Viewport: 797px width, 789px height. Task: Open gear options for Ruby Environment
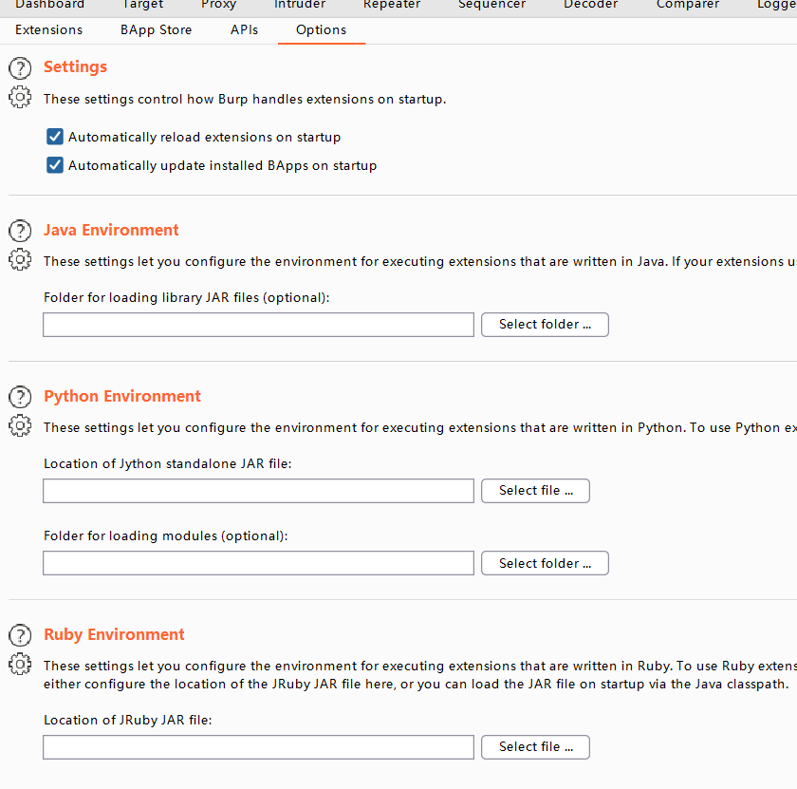pos(20,664)
